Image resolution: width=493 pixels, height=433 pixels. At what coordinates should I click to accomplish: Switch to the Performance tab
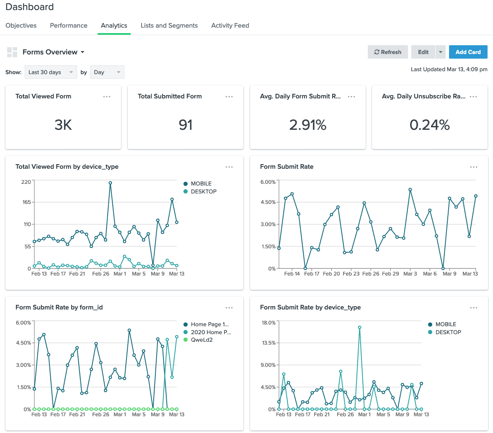coord(69,26)
